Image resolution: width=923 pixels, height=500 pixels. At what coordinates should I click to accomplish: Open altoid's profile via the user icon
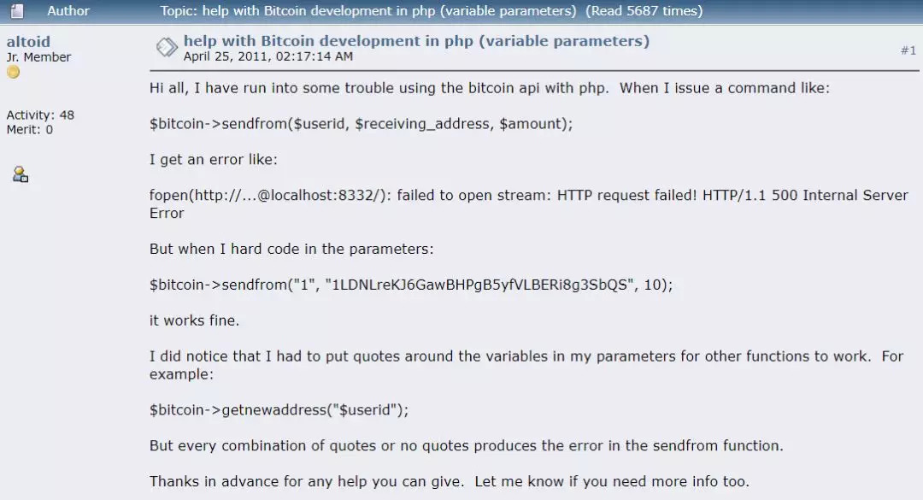tap(21, 174)
